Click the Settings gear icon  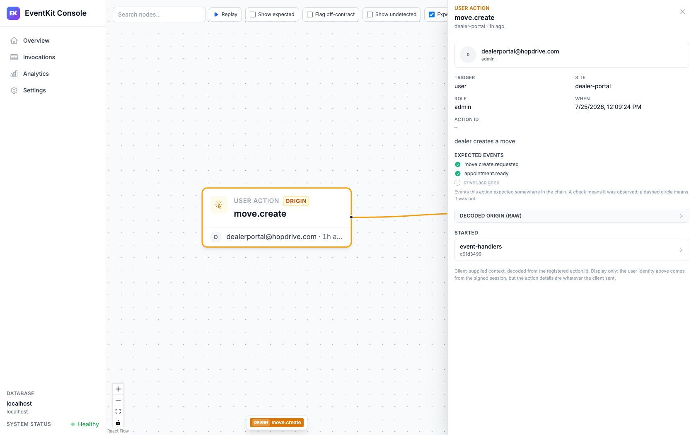pos(14,90)
